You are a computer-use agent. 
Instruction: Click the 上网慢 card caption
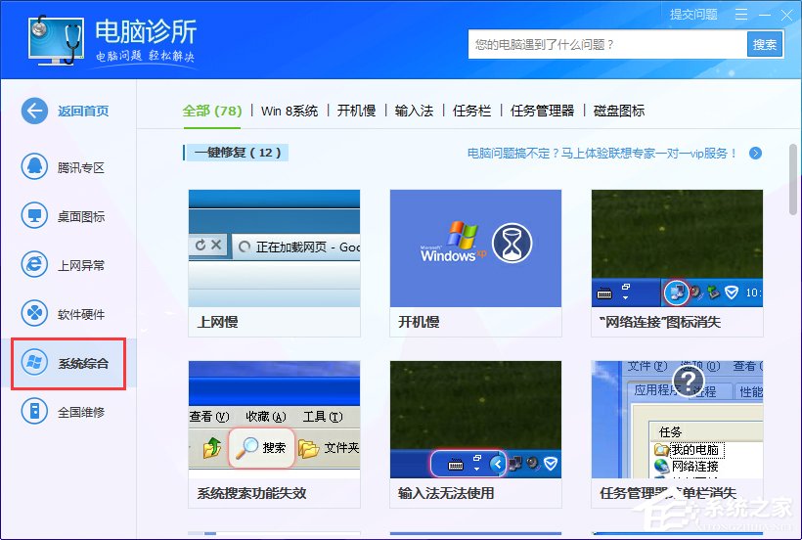coord(218,322)
